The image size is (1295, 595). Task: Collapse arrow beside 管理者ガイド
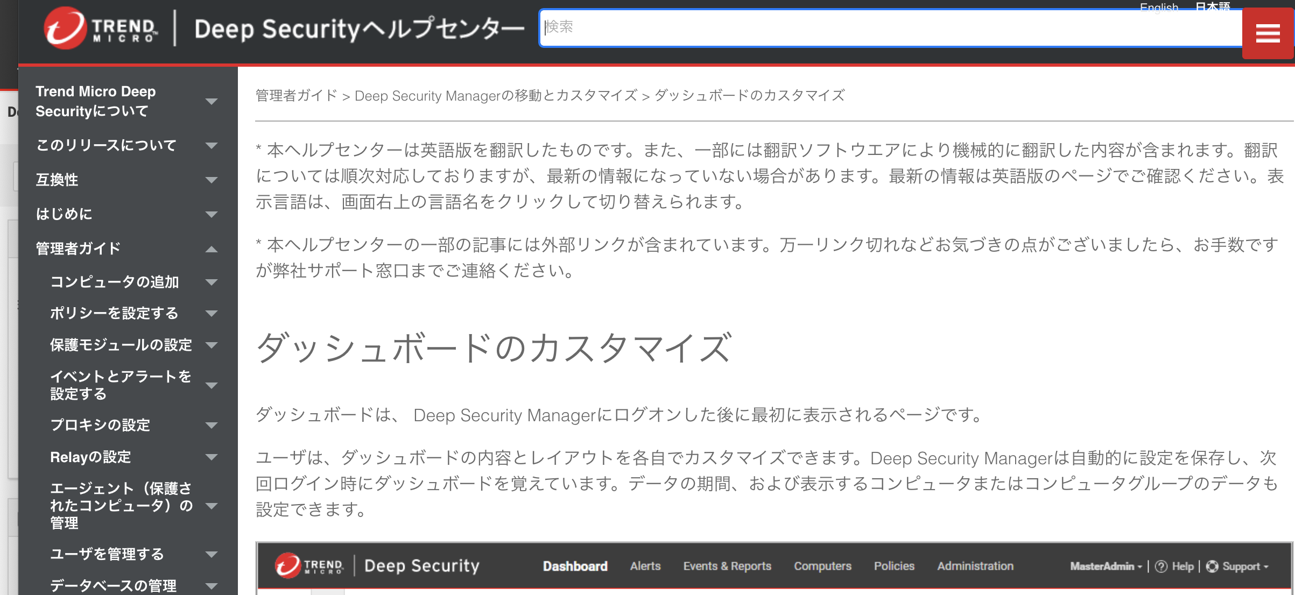pos(212,249)
